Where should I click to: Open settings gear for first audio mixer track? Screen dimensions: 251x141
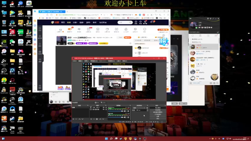click(128, 111)
